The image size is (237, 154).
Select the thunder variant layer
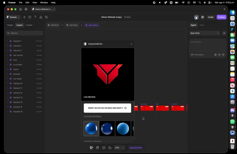click(x=24, y=74)
